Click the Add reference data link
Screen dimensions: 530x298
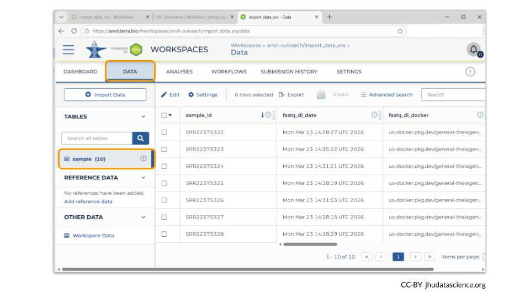click(x=88, y=201)
